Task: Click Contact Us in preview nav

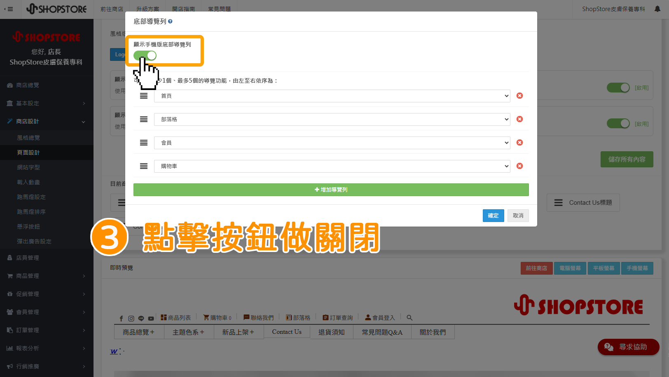Action: (x=287, y=332)
